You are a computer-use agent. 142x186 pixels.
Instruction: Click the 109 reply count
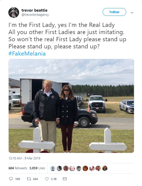(x=18, y=179)
